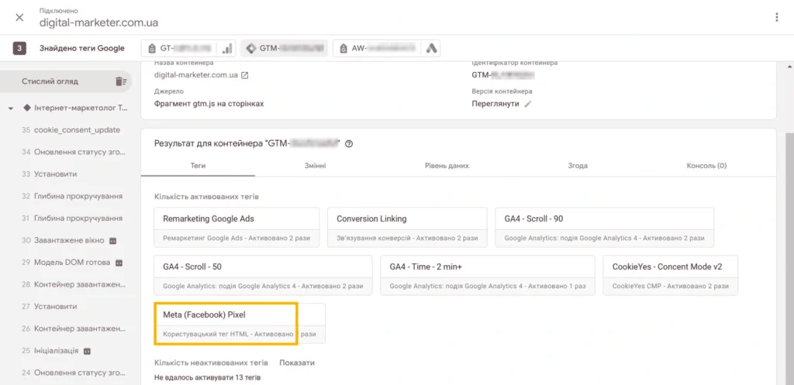Open the digital-marketer.com.ua container external link icon
The image size is (794, 385).
coord(244,75)
